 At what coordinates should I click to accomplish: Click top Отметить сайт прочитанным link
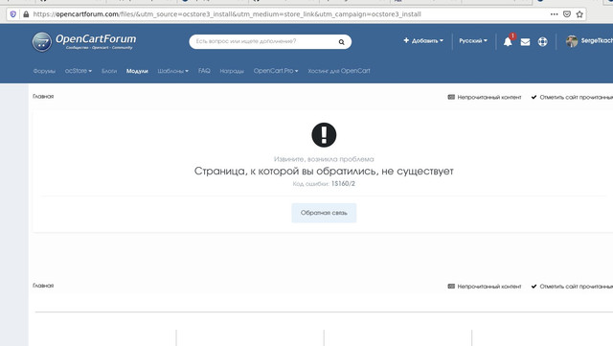click(572, 97)
